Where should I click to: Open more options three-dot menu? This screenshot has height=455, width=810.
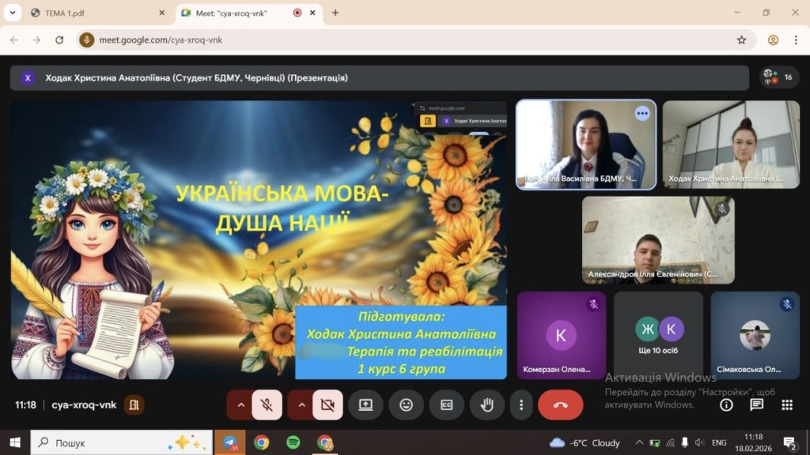point(520,404)
